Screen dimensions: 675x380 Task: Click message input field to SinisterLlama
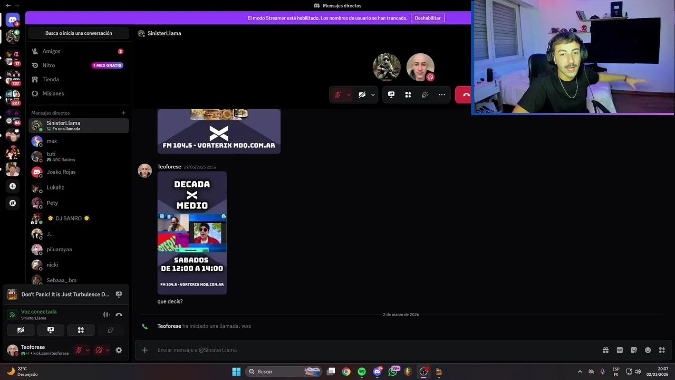point(369,350)
